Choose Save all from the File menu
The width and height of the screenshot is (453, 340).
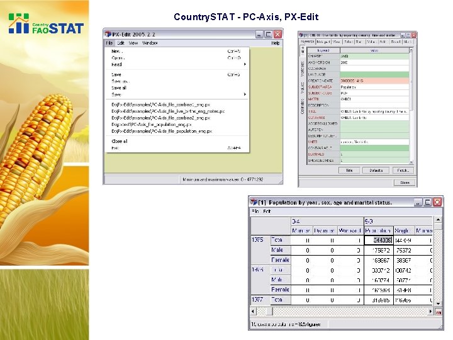point(177,88)
